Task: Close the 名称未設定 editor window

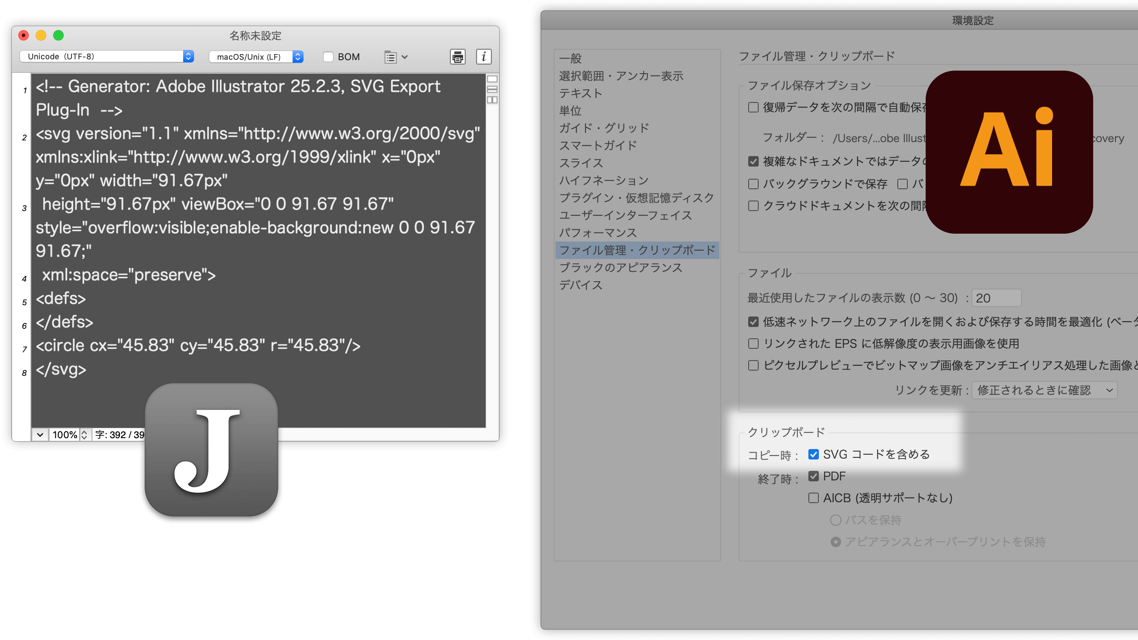Action: (24, 35)
